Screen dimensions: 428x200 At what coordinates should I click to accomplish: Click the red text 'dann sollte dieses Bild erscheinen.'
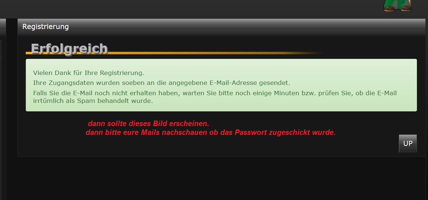point(148,124)
